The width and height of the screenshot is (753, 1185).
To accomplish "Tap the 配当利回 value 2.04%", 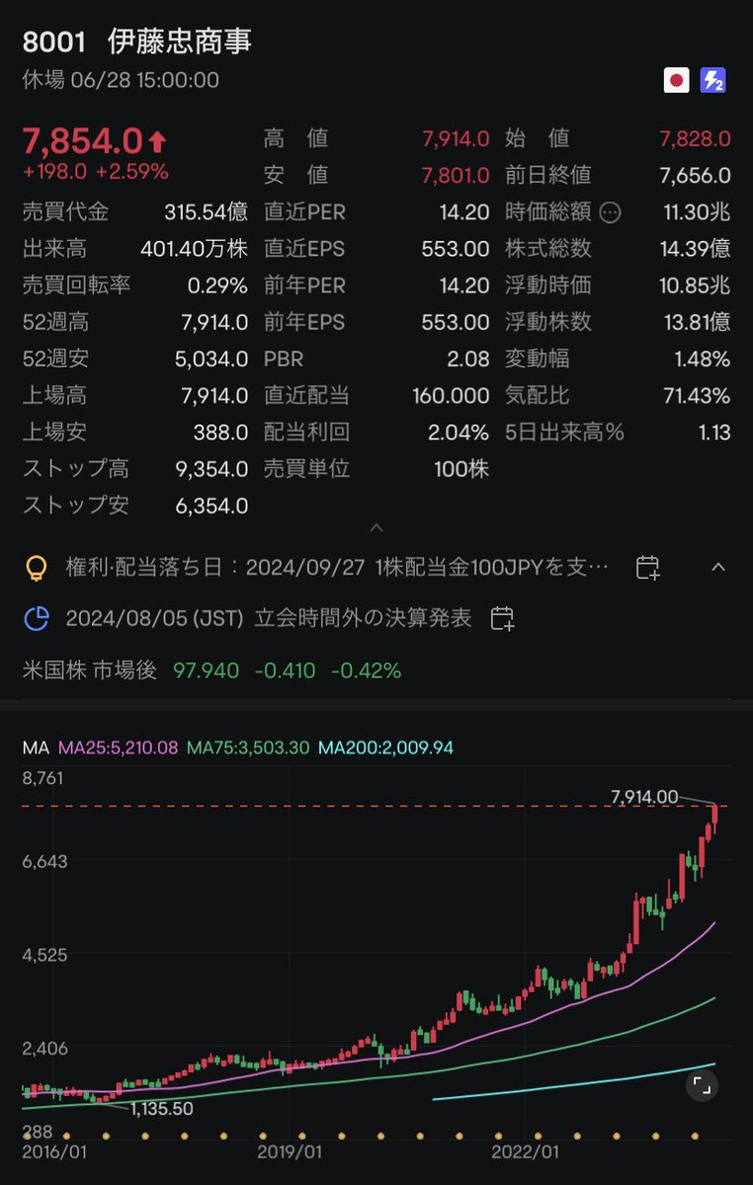I will pyautogui.click(x=460, y=433).
